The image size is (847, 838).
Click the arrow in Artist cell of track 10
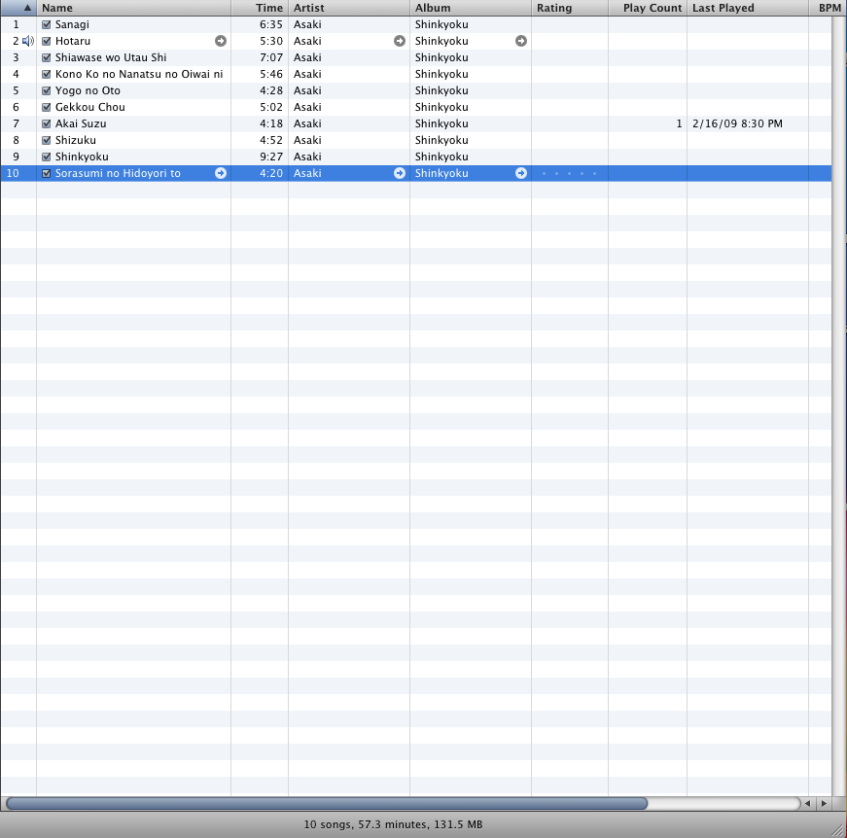400,173
